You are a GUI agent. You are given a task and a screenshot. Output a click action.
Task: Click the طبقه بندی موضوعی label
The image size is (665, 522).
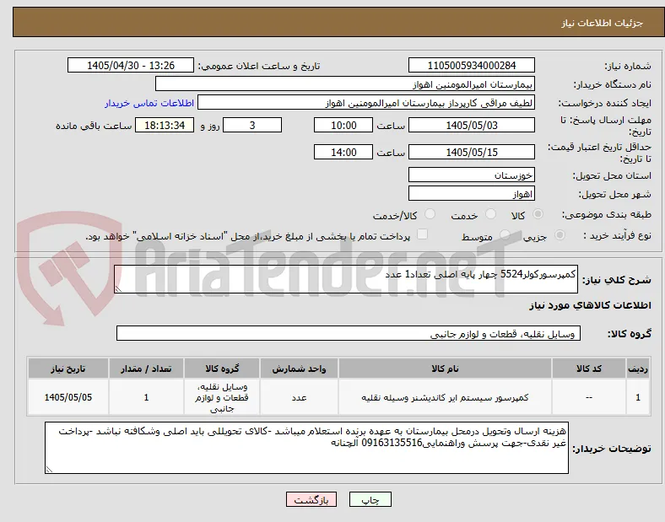[607, 215]
